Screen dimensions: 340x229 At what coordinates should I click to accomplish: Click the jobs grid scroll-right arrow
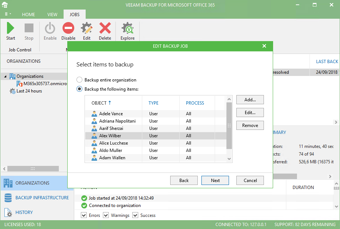click(x=336, y=122)
